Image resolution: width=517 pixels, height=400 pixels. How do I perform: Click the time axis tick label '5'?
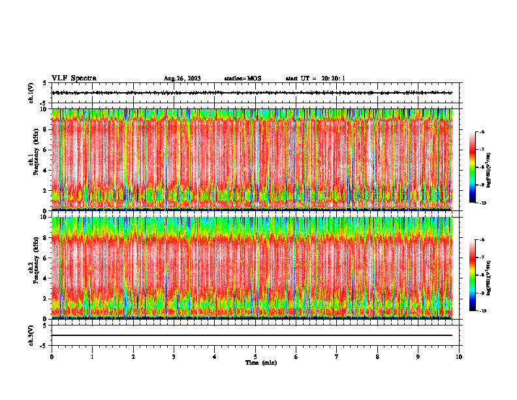(x=255, y=357)
